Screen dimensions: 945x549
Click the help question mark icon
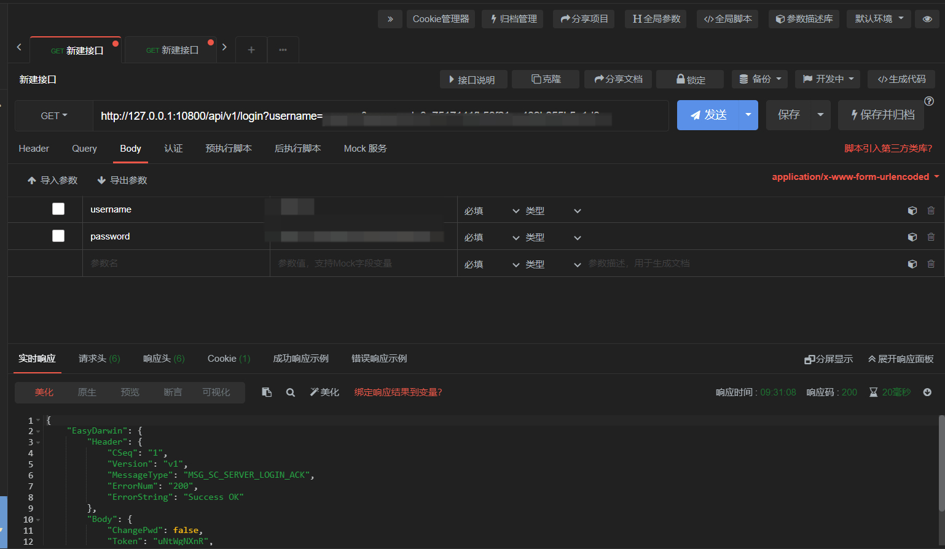coord(929,101)
